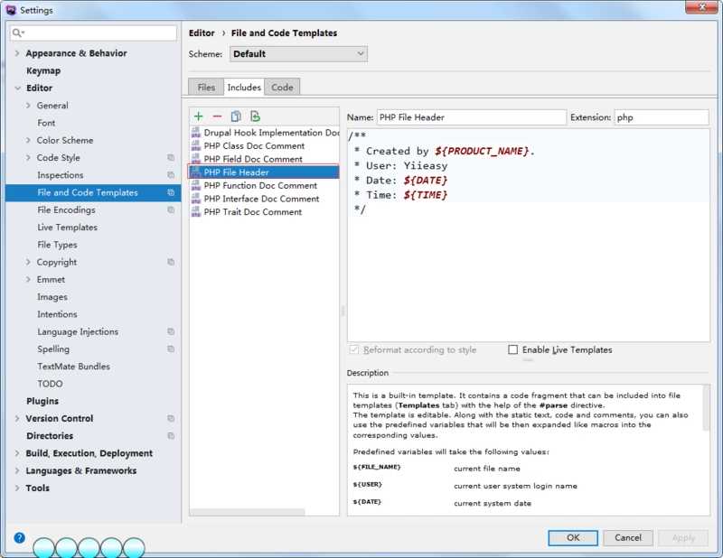Select the PHP Trait Doc Comment template
The height and width of the screenshot is (558, 723).
(x=264, y=212)
